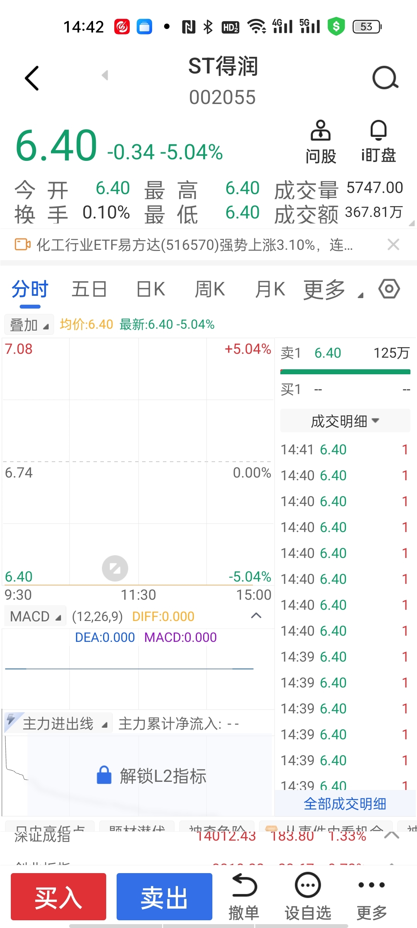Image resolution: width=417 pixels, height=928 pixels.
Task: Tap the intraday price chart area
Action: [x=138, y=462]
